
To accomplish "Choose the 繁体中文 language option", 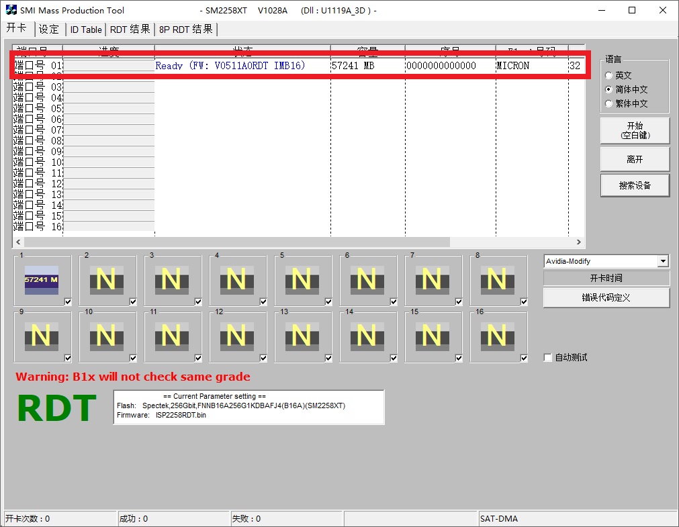I will tap(609, 104).
